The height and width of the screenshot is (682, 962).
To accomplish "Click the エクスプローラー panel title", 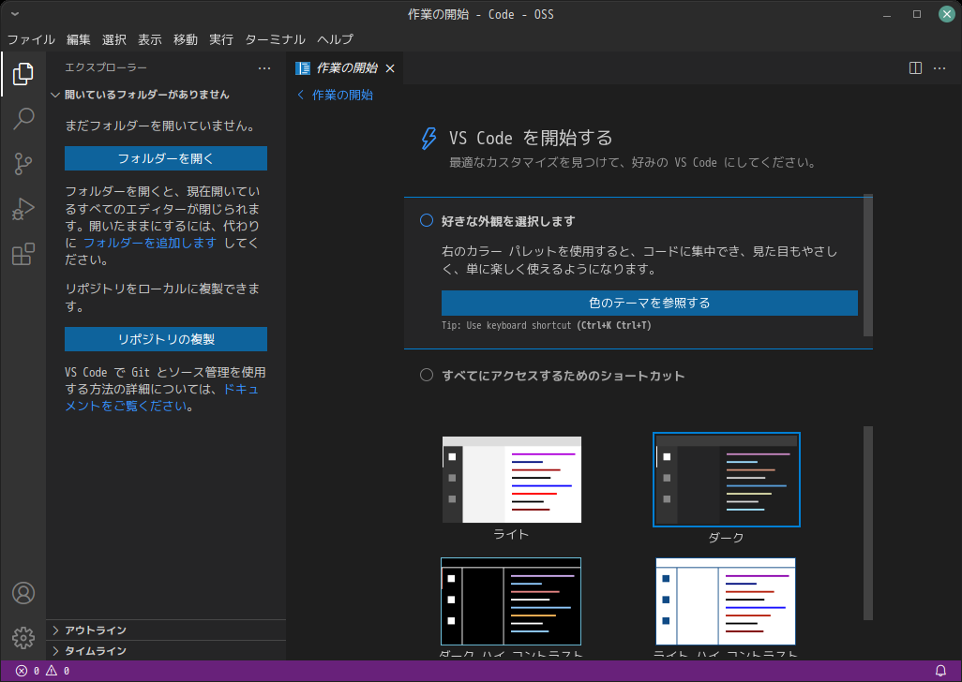I will click(x=106, y=67).
